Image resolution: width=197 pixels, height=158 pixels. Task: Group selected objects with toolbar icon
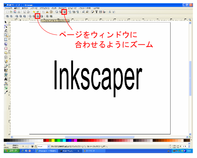point(83,12)
